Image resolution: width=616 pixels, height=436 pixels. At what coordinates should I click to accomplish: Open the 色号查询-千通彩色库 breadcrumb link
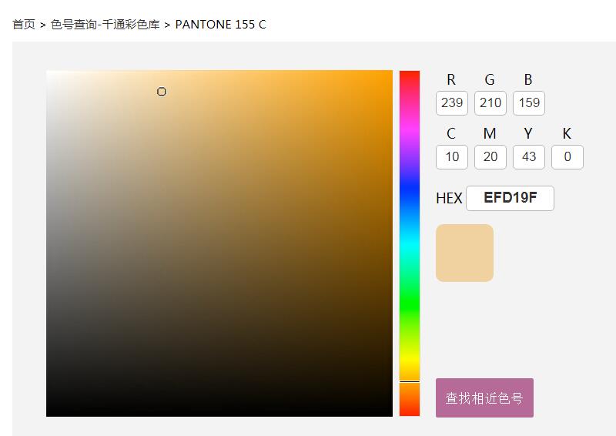click(105, 25)
